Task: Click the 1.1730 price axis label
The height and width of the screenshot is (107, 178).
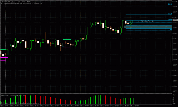Action: [x=175, y=7]
